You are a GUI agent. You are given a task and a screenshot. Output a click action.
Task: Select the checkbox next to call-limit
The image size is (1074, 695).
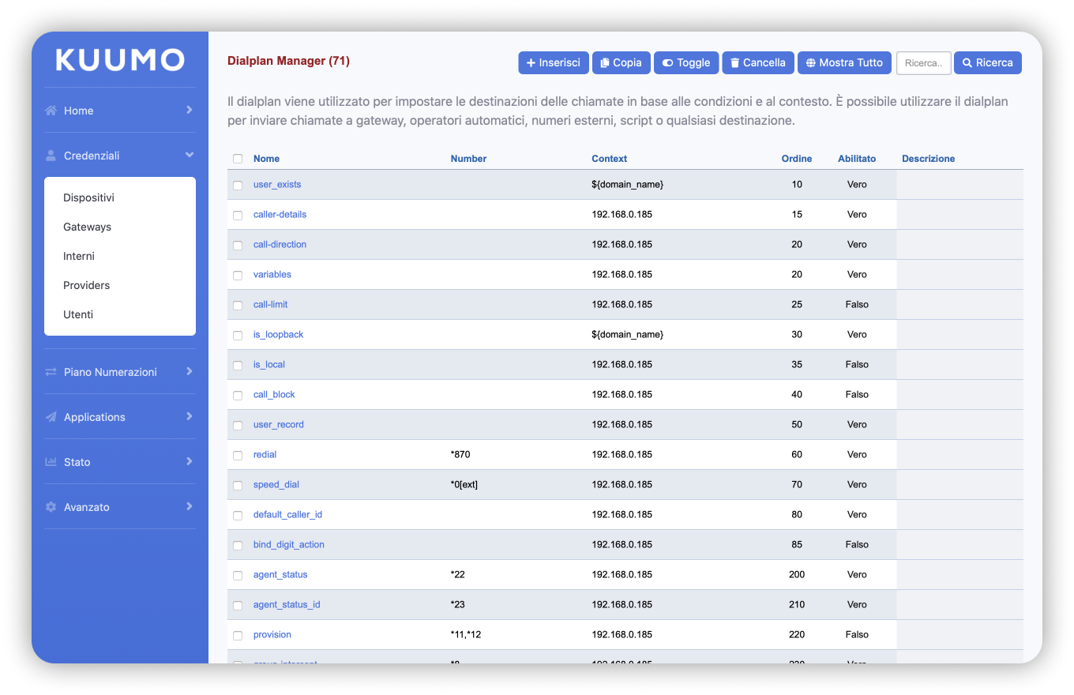238,306
